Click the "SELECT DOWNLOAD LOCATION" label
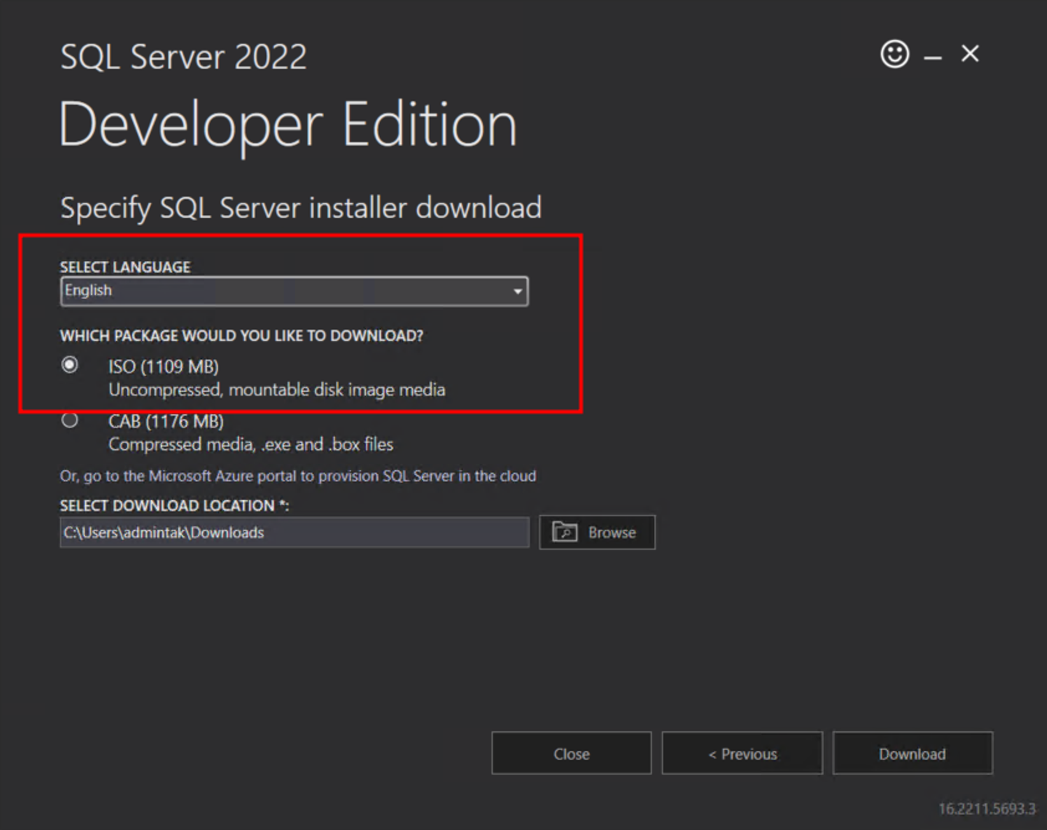Screen dimensions: 1047x830 174,506
